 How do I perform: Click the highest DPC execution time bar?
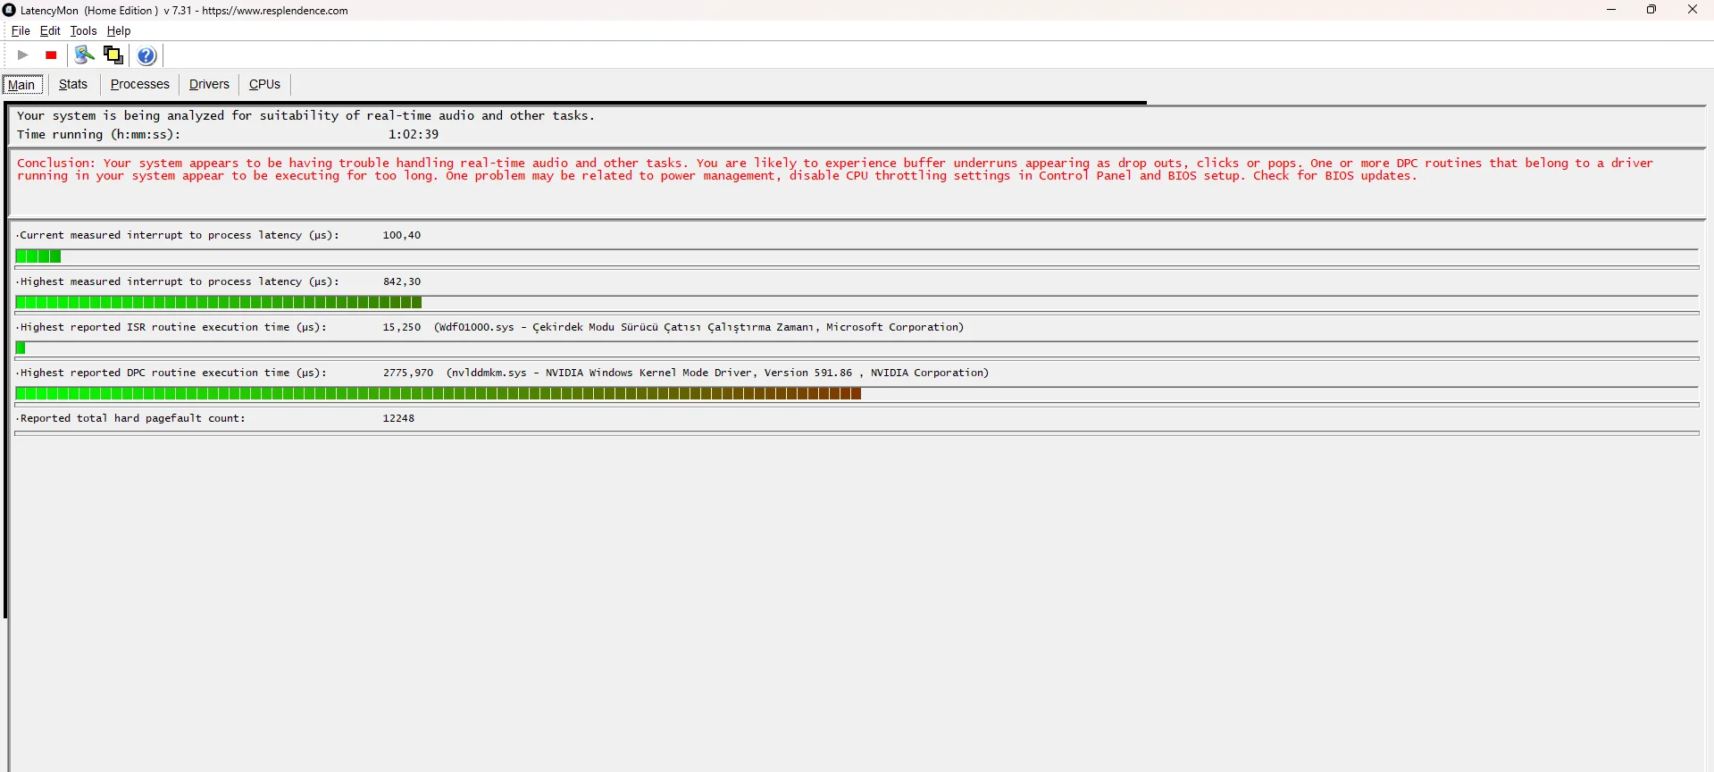857,394
